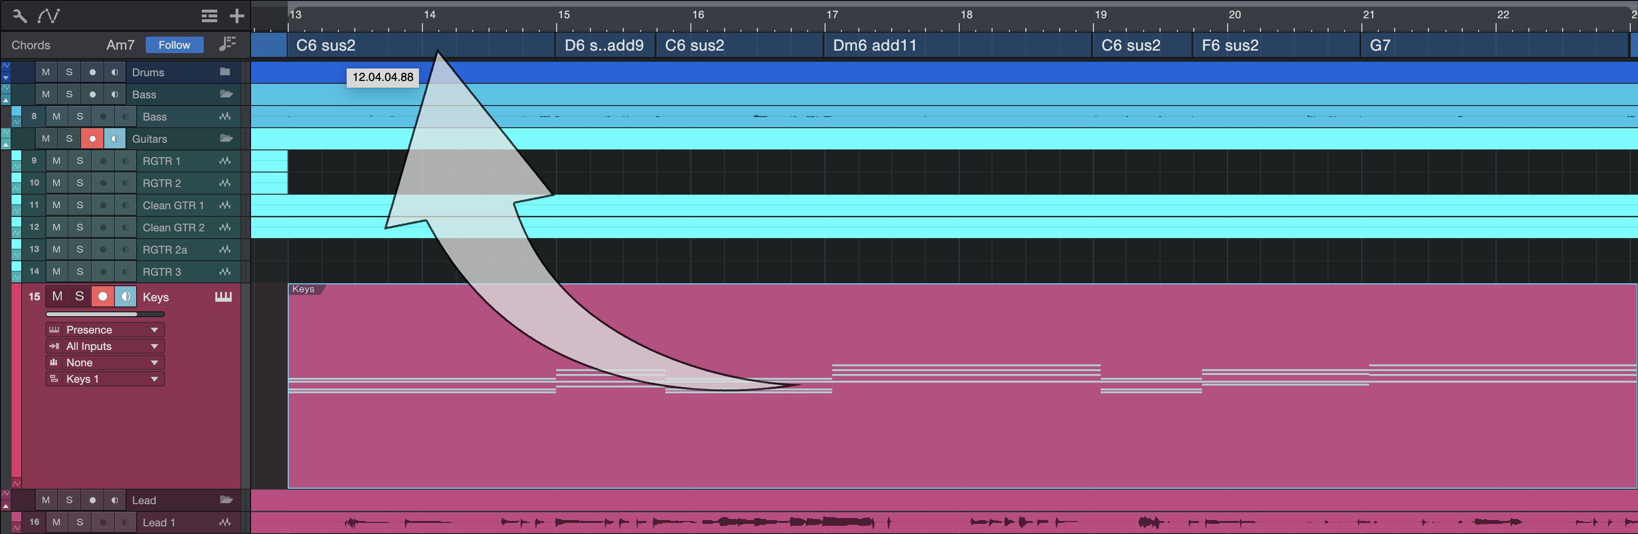Select the Keys clip label
Screen dimensions: 1638x534
coord(303,289)
